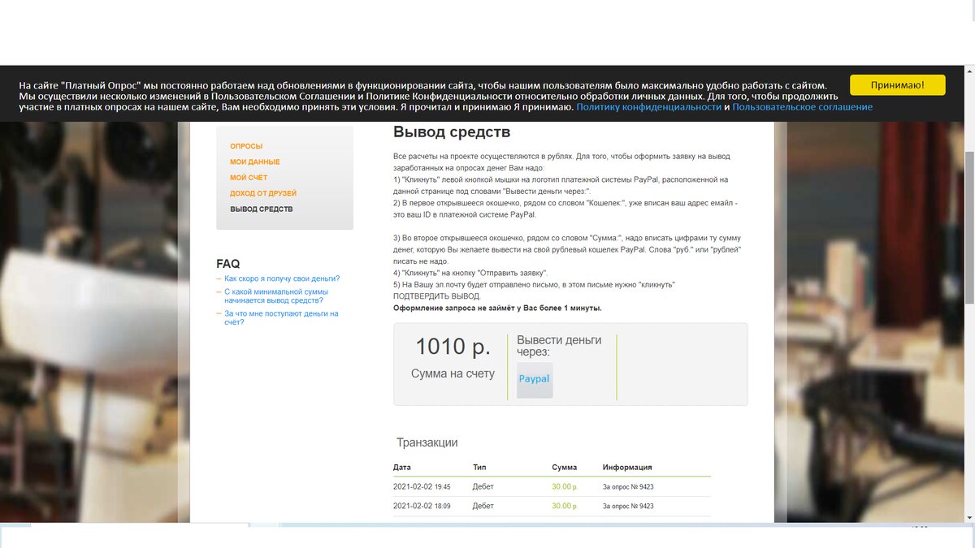Image resolution: width=975 pixels, height=548 pixels.
Task: Click the Информация column header
Action: [x=627, y=468]
